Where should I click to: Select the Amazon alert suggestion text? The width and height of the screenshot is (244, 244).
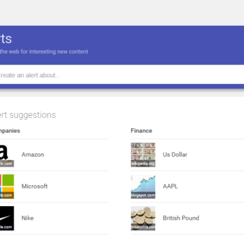point(33,155)
